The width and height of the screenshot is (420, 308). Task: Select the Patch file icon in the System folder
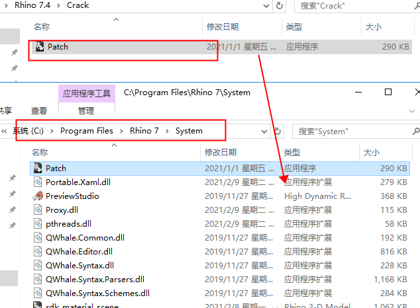[38, 169]
